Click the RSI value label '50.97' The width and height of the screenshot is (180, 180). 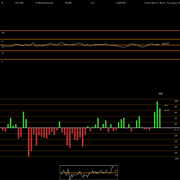166,44
